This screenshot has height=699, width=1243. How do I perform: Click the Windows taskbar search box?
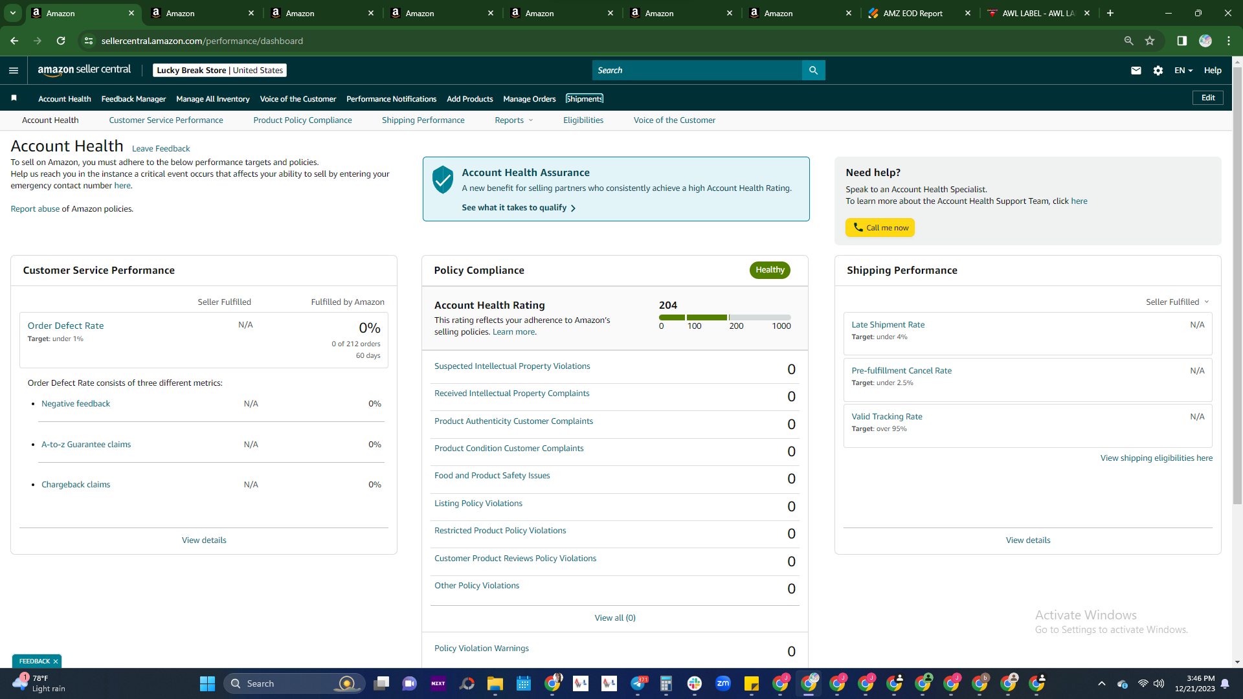click(295, 683)
